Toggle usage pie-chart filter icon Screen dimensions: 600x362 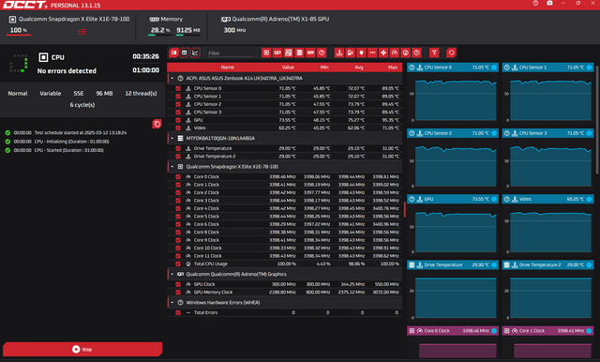pos(406,53)
